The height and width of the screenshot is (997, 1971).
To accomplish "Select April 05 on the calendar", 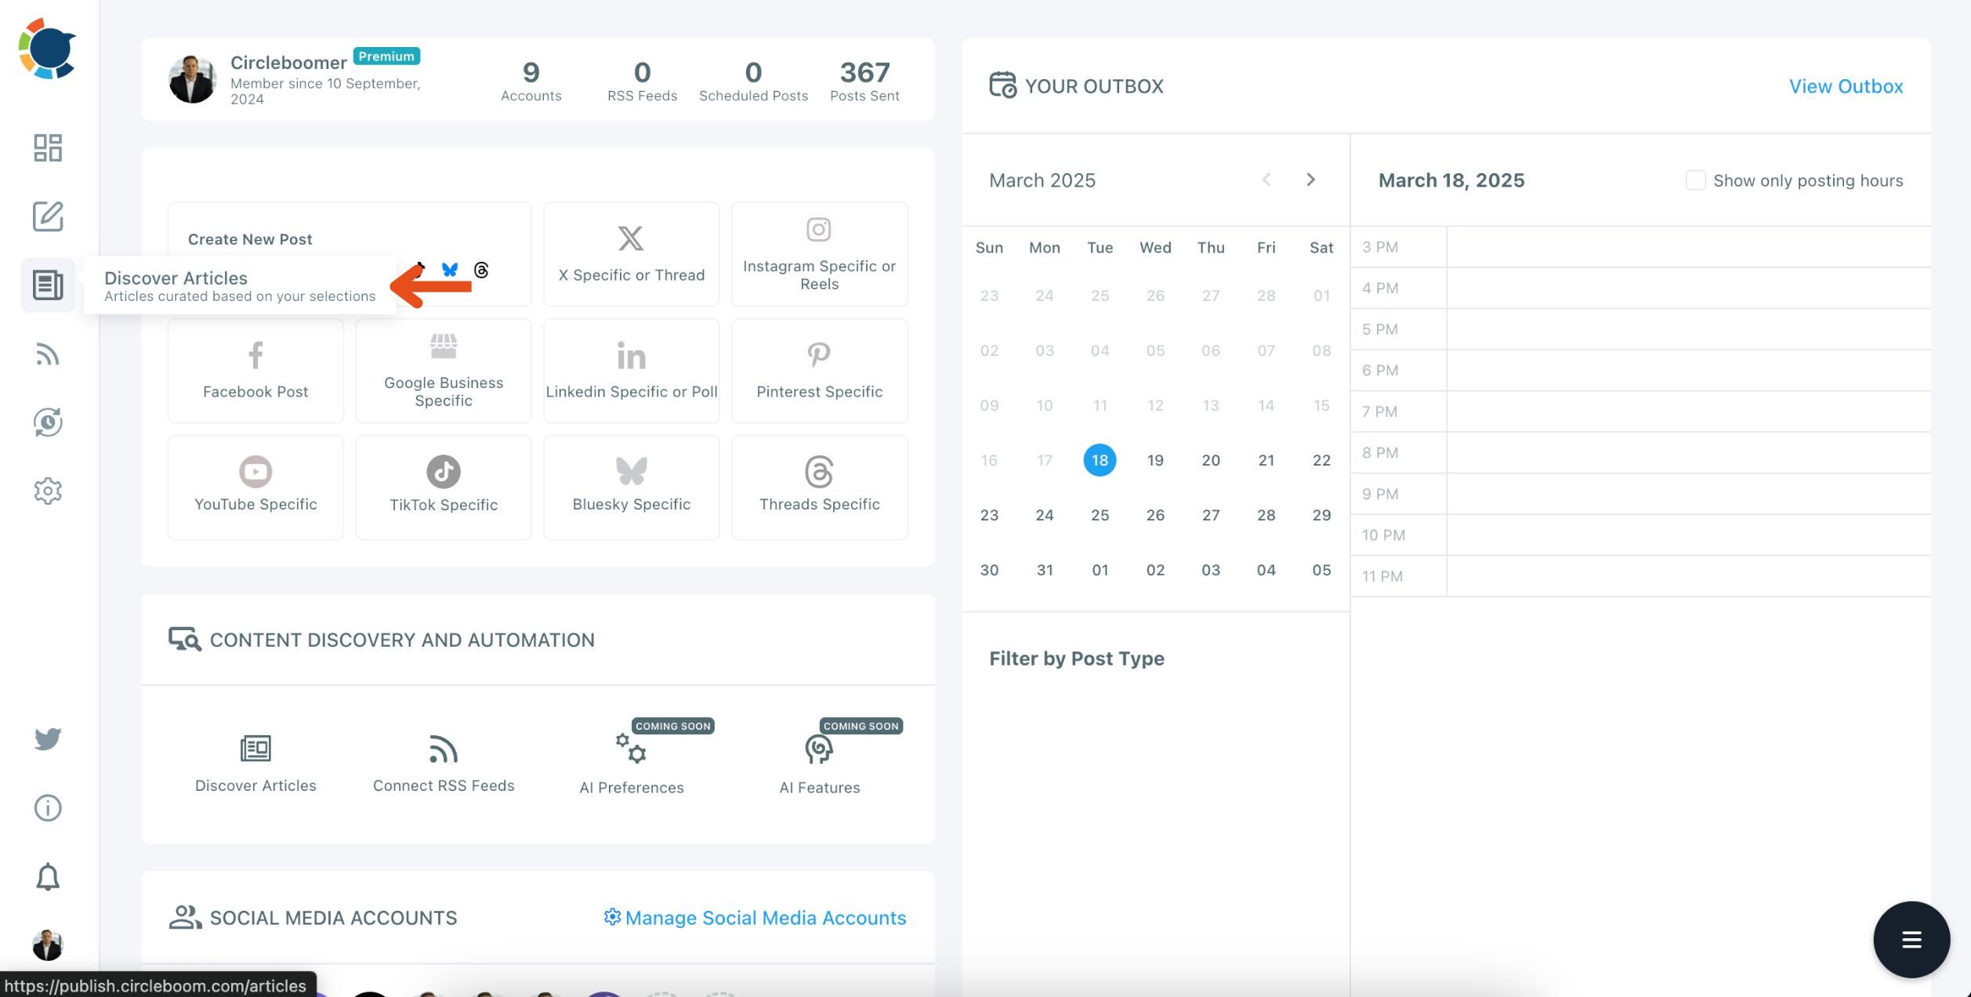I will tap(1321, 570).
